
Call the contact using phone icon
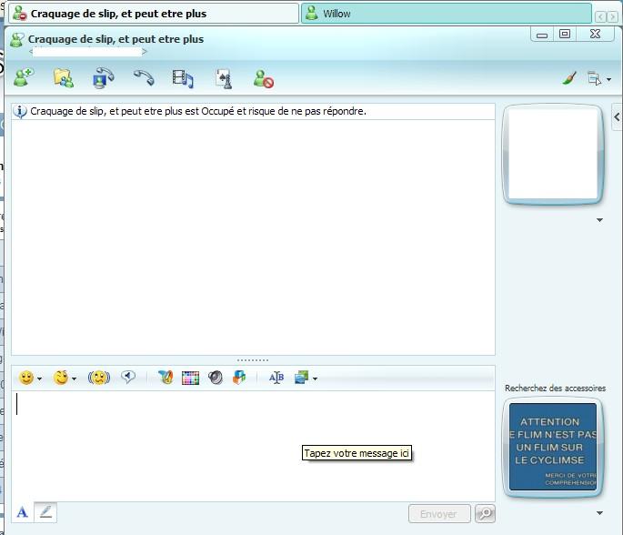(144, 78)
